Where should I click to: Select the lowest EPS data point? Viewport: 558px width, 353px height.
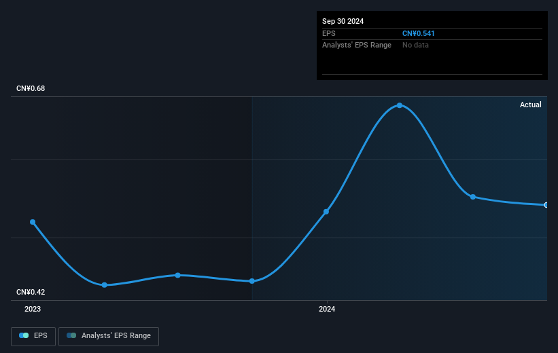click(x=104, y=285)
